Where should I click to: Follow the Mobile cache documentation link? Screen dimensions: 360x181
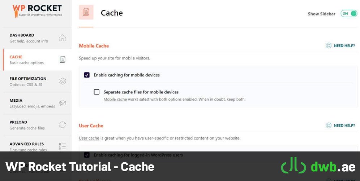pos(115,100)
